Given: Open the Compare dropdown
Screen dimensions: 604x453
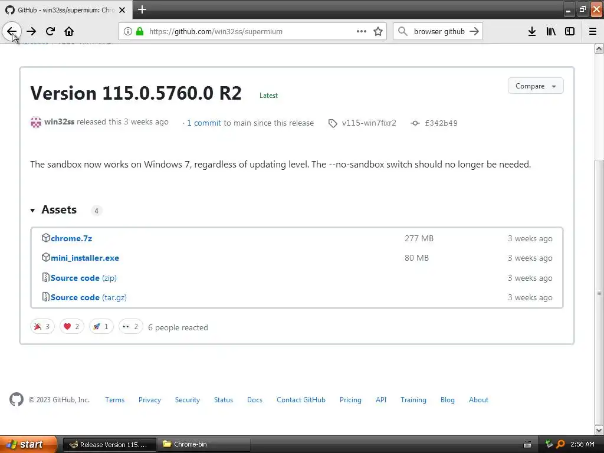Looking at the screenshot, I should [536, 86].
